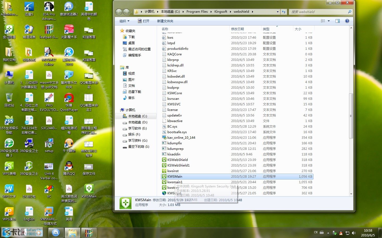The width and height of the screenshot is (382, 238).
Task: Open IDA Pro Advanced desktop icon
Action: pos(49,11)
